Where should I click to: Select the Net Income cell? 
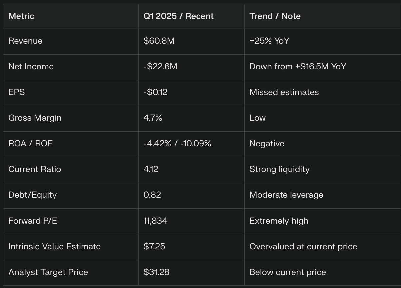coord(31,67)
